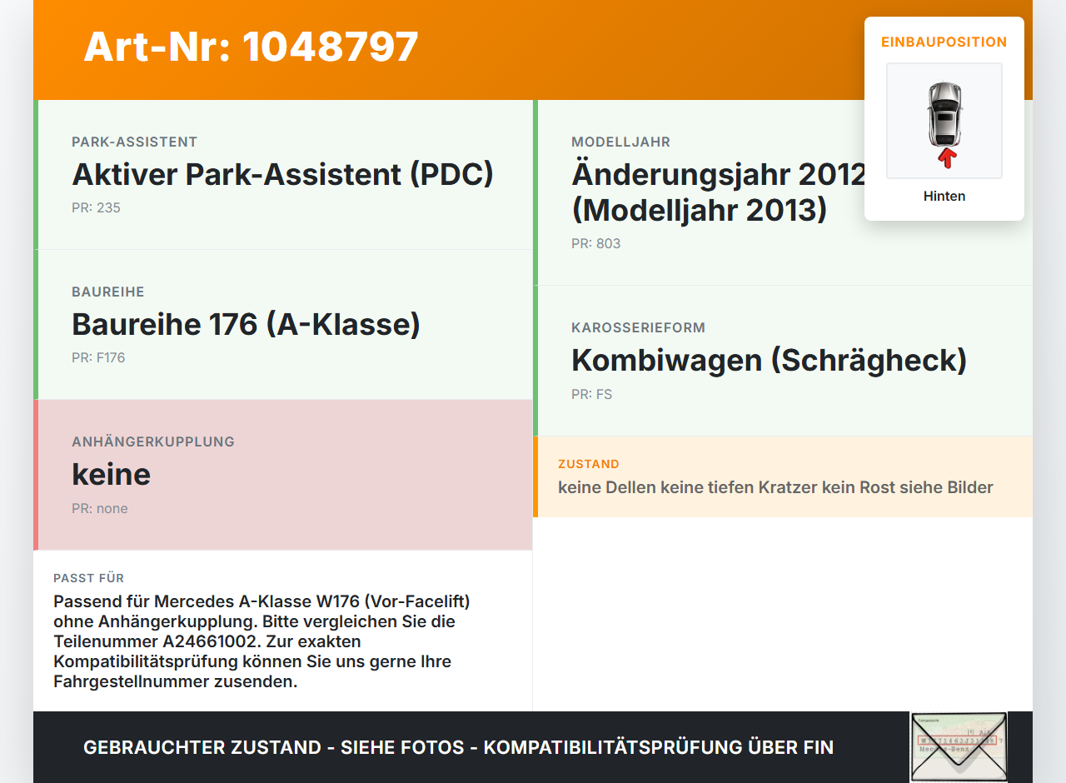This screenshot has height=783, width=1066.
Task: Click PR: none code
Action: pyautogui.click(x=100, y=509)
